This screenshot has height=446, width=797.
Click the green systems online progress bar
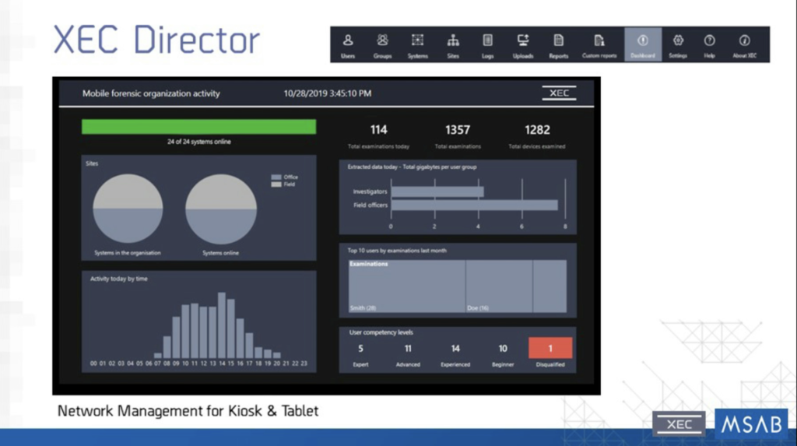point(198,127)
